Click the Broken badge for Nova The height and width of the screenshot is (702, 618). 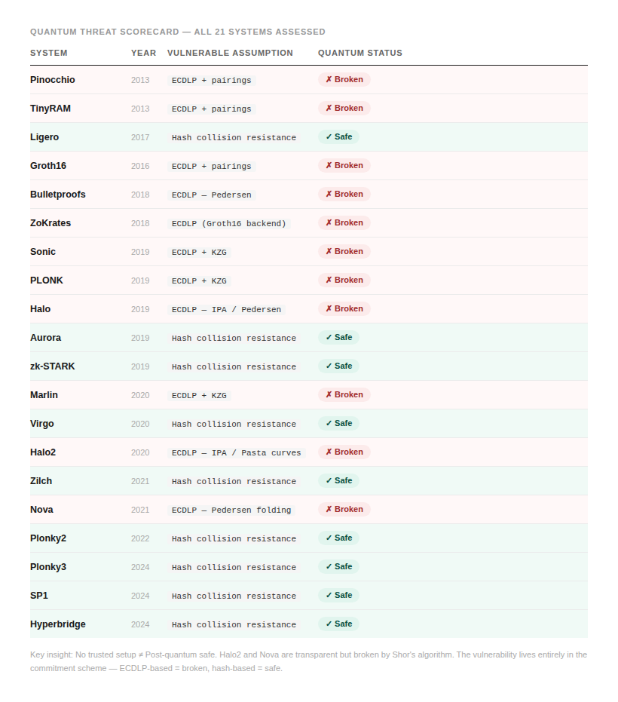(344, 510)
